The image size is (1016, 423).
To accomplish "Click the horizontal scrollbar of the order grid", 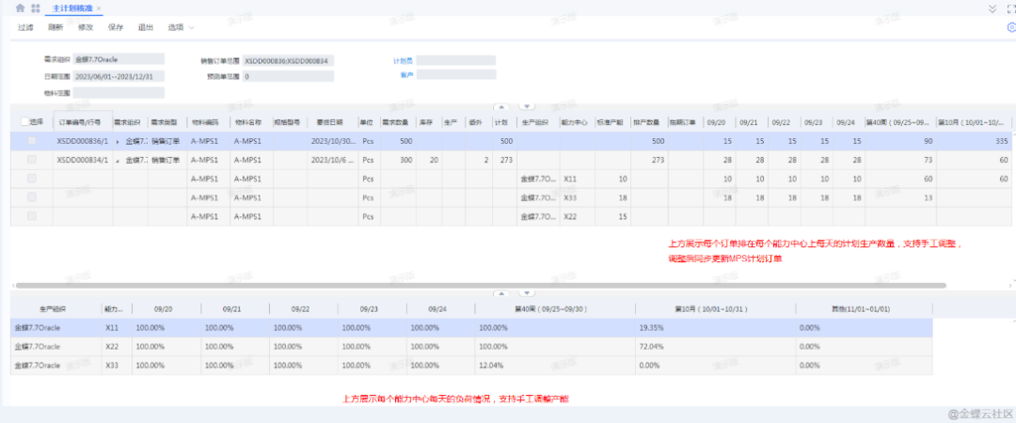I will pos(481,285).
